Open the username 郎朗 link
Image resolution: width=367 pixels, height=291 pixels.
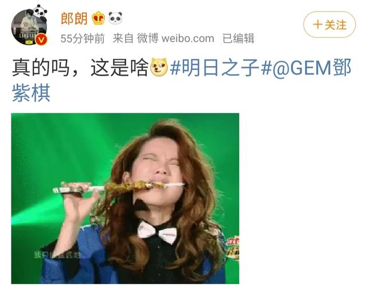tap(74, 18)
